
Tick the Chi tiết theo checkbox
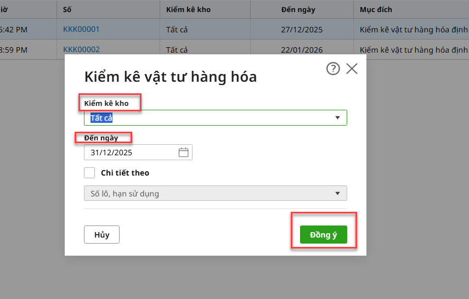pyautogui.click(x=89, y=173)
